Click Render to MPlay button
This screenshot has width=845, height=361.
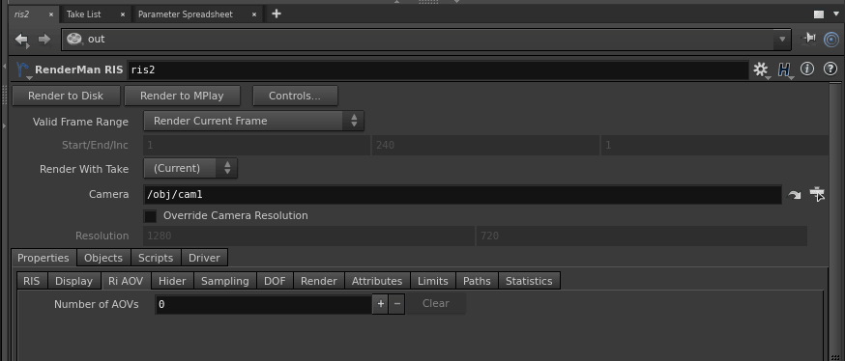click(182, 96)
